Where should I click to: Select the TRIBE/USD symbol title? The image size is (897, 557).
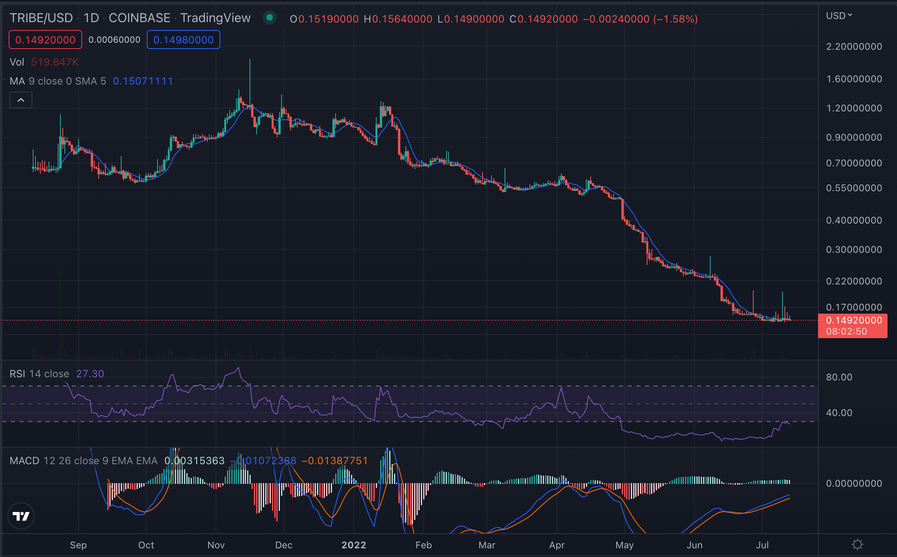pos(41,18)
